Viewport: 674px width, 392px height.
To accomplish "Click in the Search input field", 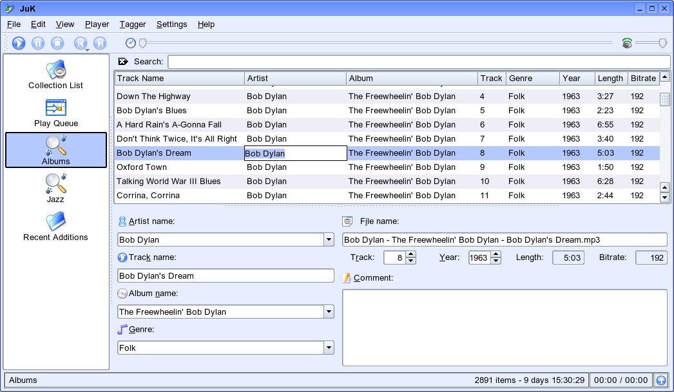I will click(419, 61).
